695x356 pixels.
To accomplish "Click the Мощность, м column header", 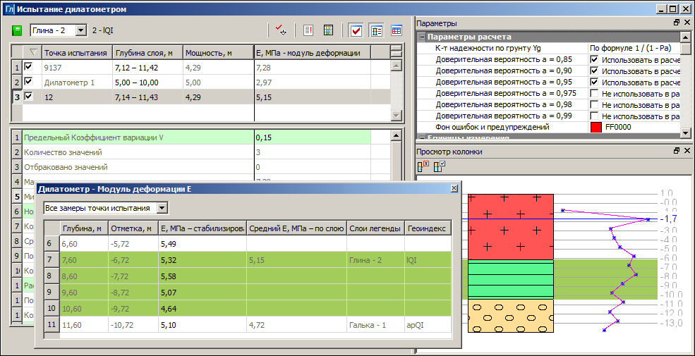I will pos(218,53).
